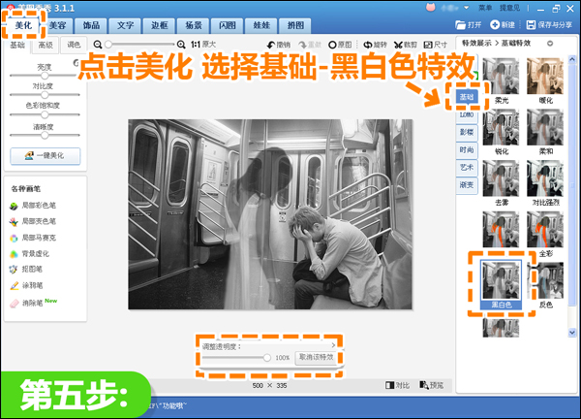Apply the 黑白色 effect thumbnail
The image size is (581, 419).
click(x=501, y=280)
